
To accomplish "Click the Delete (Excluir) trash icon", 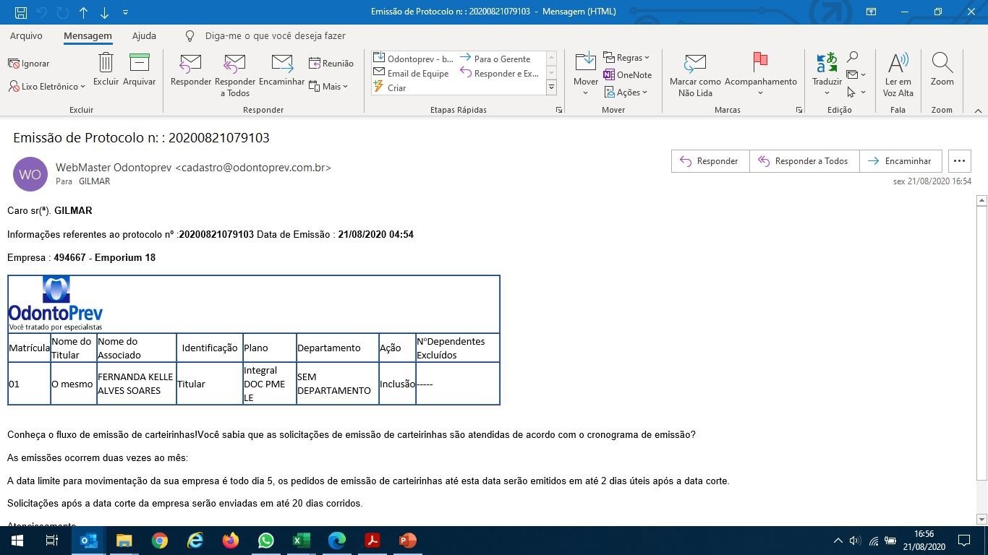I will tap(106, 64).
